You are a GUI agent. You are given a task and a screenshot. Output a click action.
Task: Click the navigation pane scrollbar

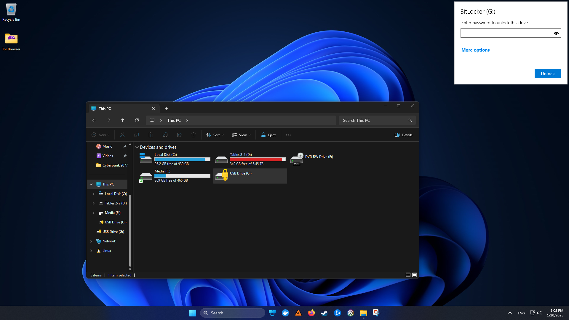130,231
